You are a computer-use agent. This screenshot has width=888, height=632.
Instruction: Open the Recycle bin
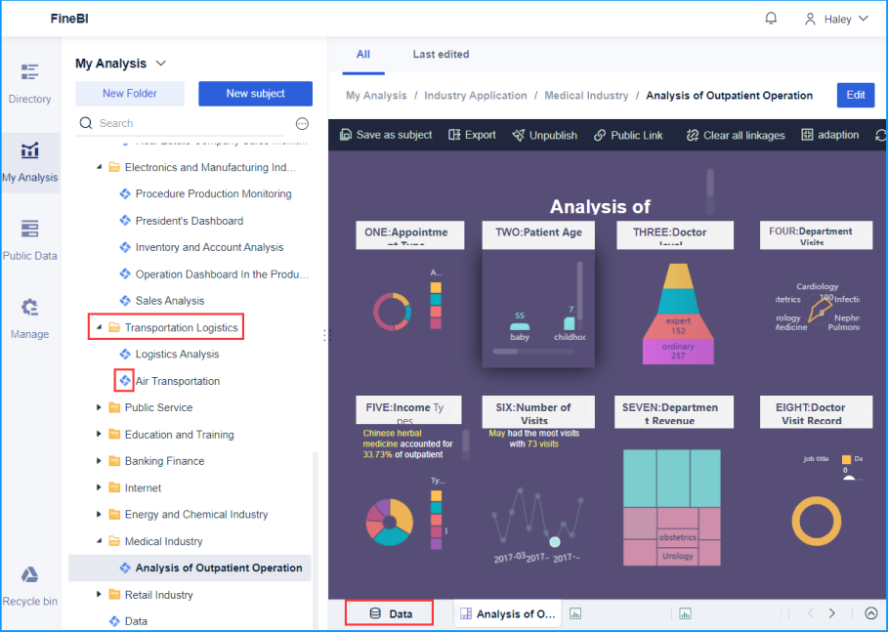(29, 587)
